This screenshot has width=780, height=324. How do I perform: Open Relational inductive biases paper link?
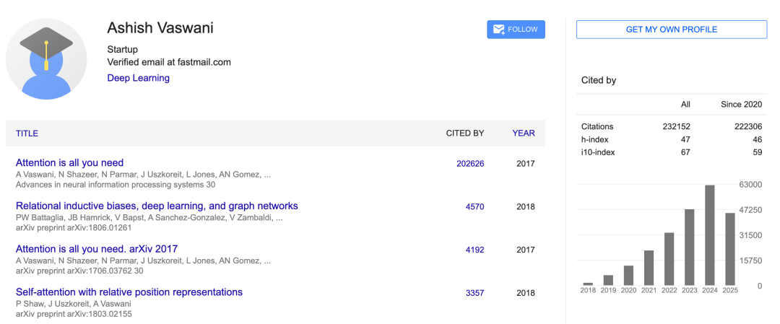[x=157, y=206]
